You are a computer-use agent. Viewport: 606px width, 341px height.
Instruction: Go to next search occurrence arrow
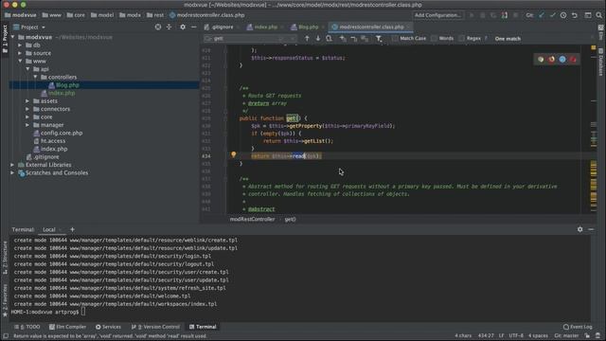pos(318,38)
